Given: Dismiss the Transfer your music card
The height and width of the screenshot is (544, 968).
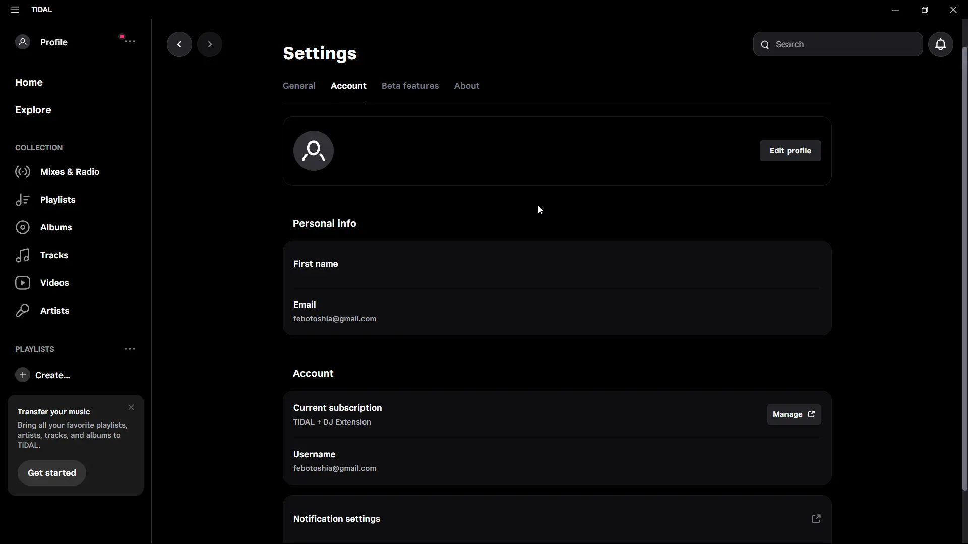Looking at the screenshot, I should tap(131, 407).
